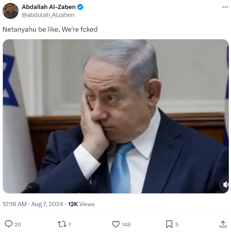The height and width of the screenshot is (233, 231).
Task: Play the embedded video of the man
Action: tap(116, 116)
